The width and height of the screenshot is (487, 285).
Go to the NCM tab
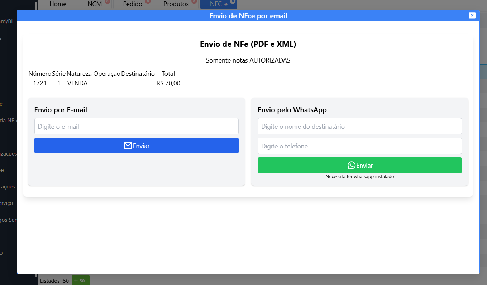95,4
